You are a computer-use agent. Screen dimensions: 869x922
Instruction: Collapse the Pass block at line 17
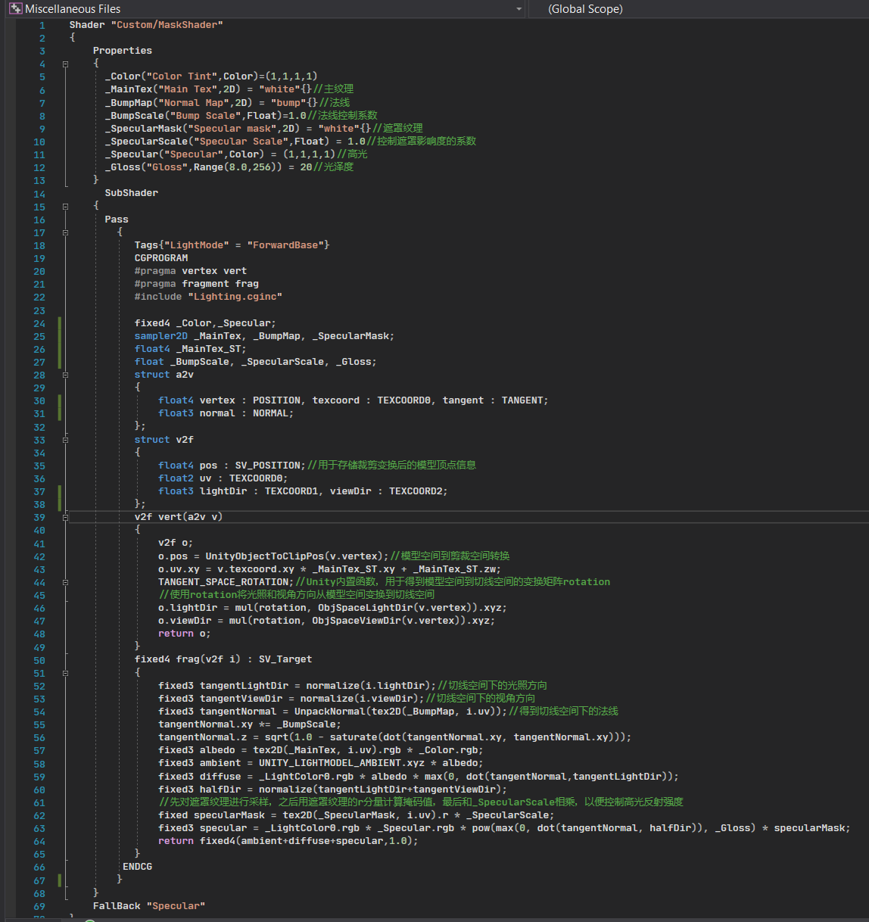pos(65,232)
